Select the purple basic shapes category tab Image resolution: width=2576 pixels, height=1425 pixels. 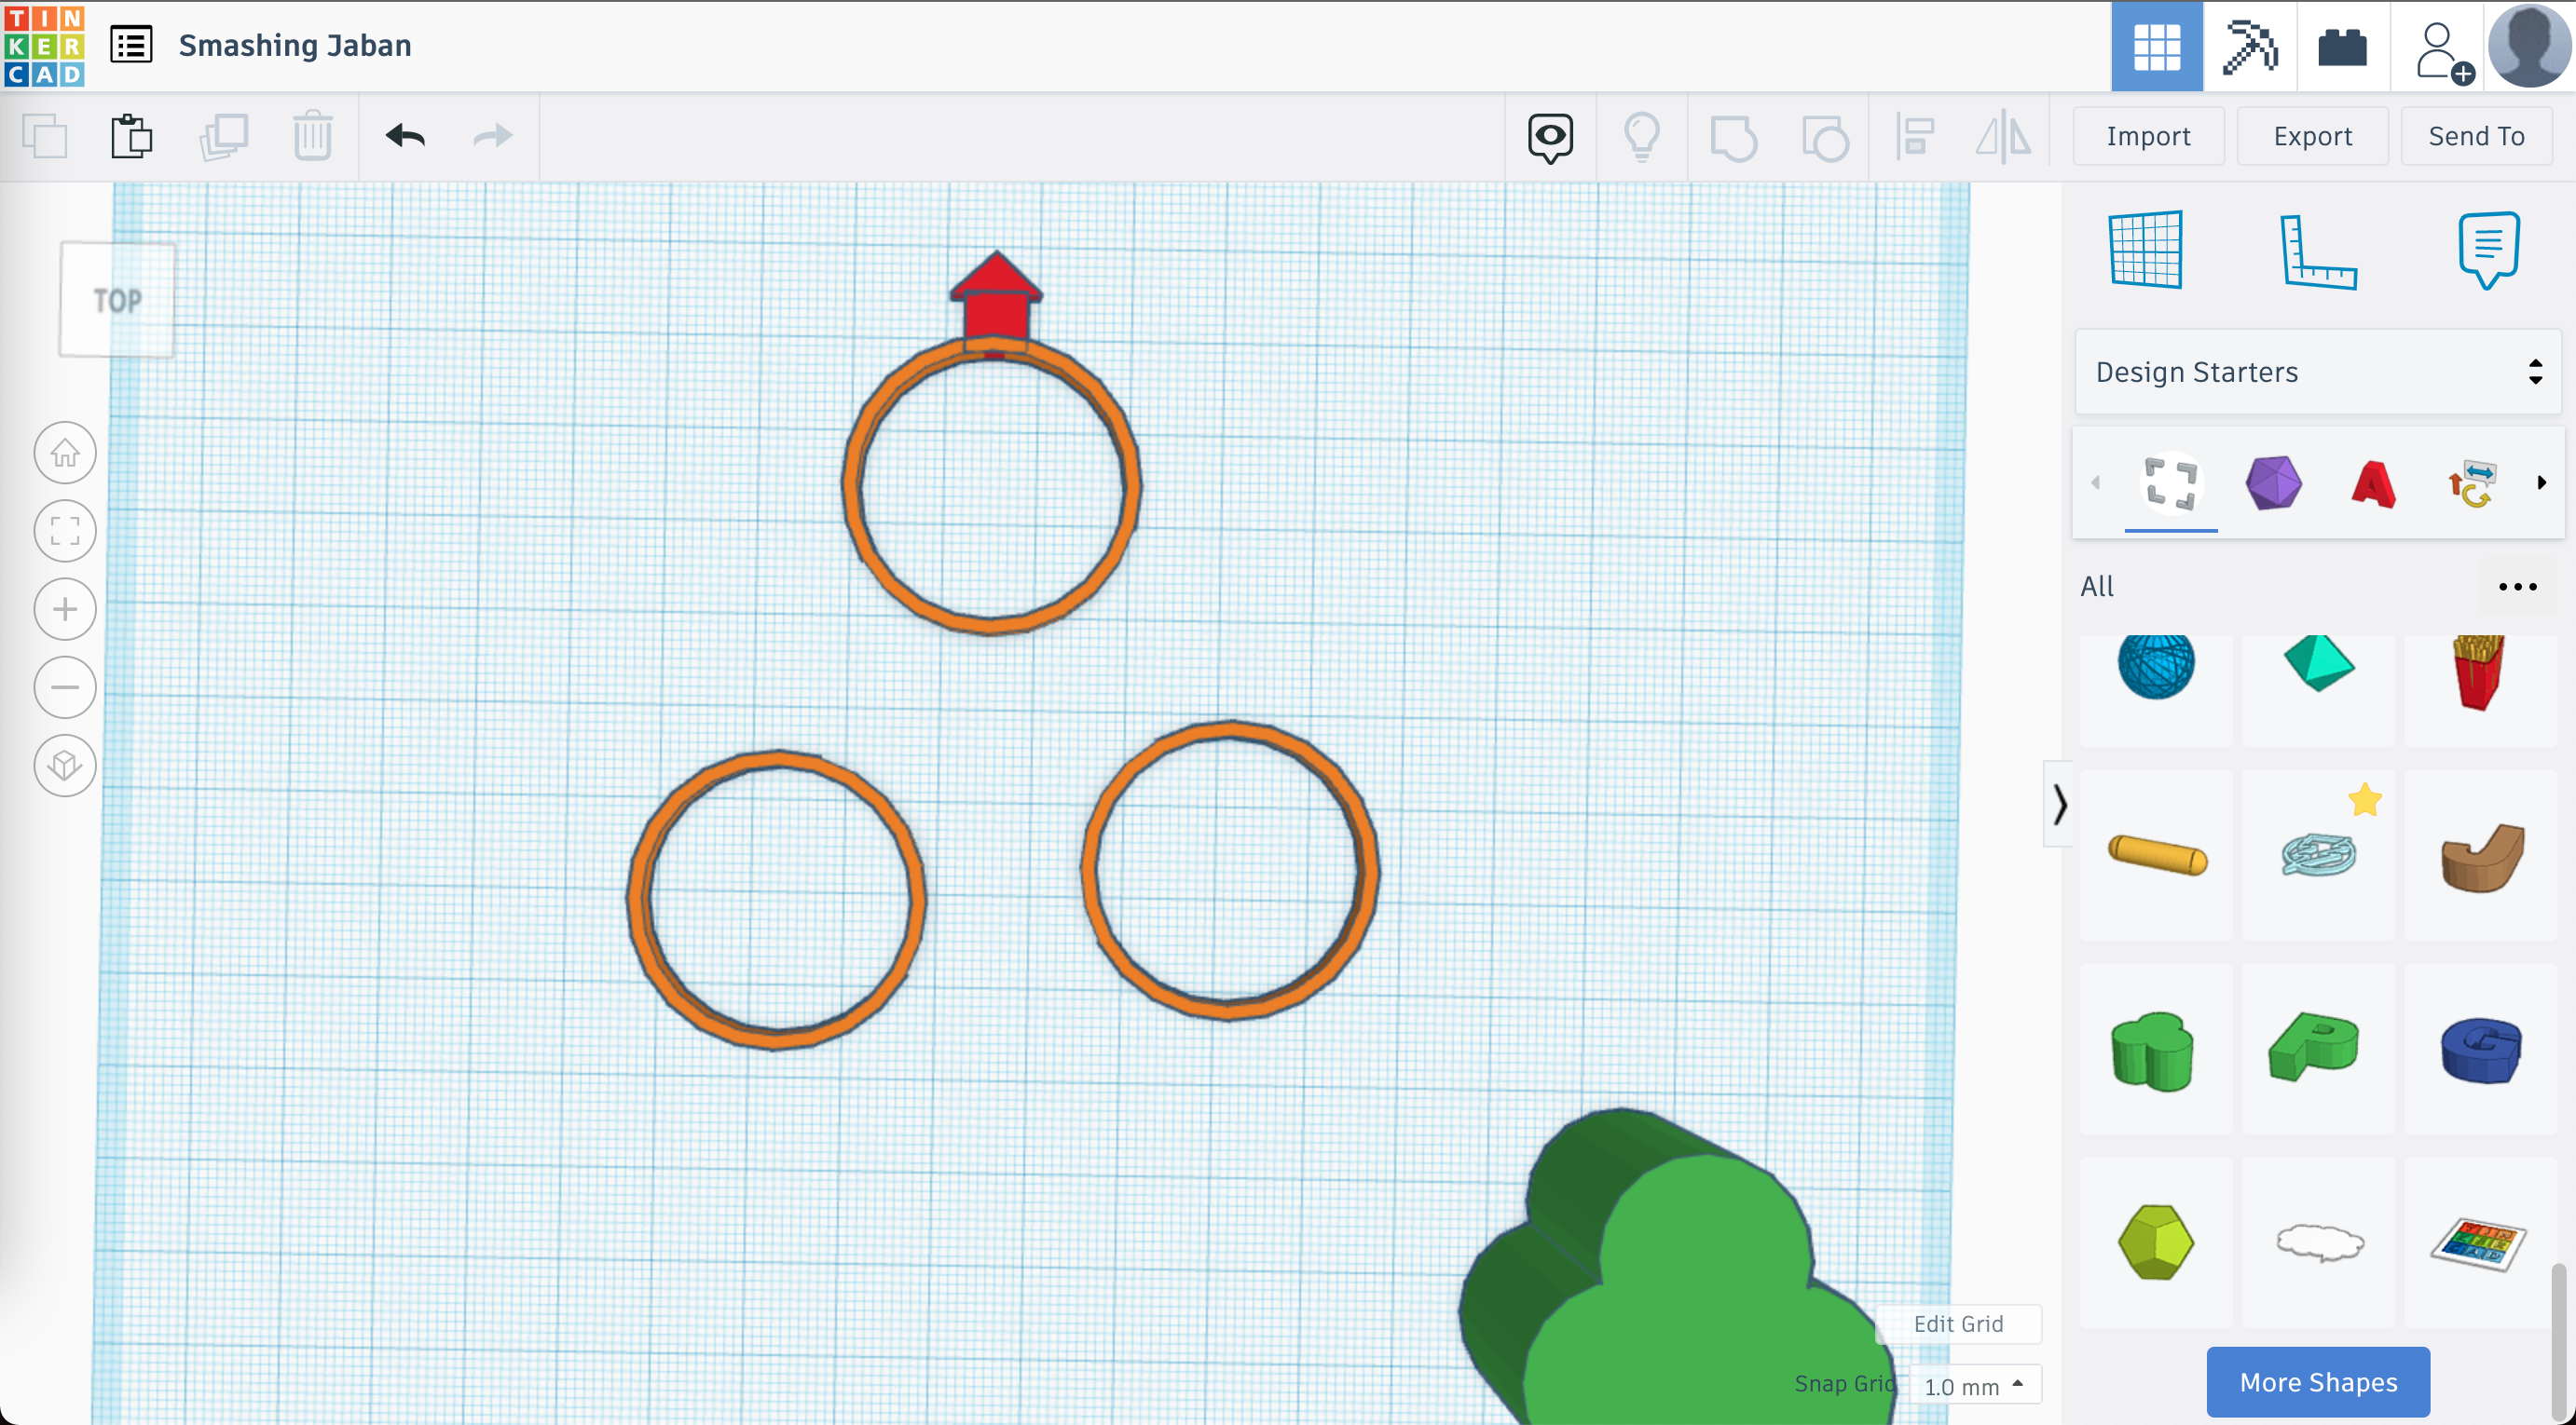tap(2273, 483)
